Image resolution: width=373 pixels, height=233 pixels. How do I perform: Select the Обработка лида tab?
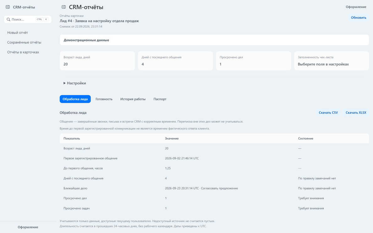(x=75, y=99)
